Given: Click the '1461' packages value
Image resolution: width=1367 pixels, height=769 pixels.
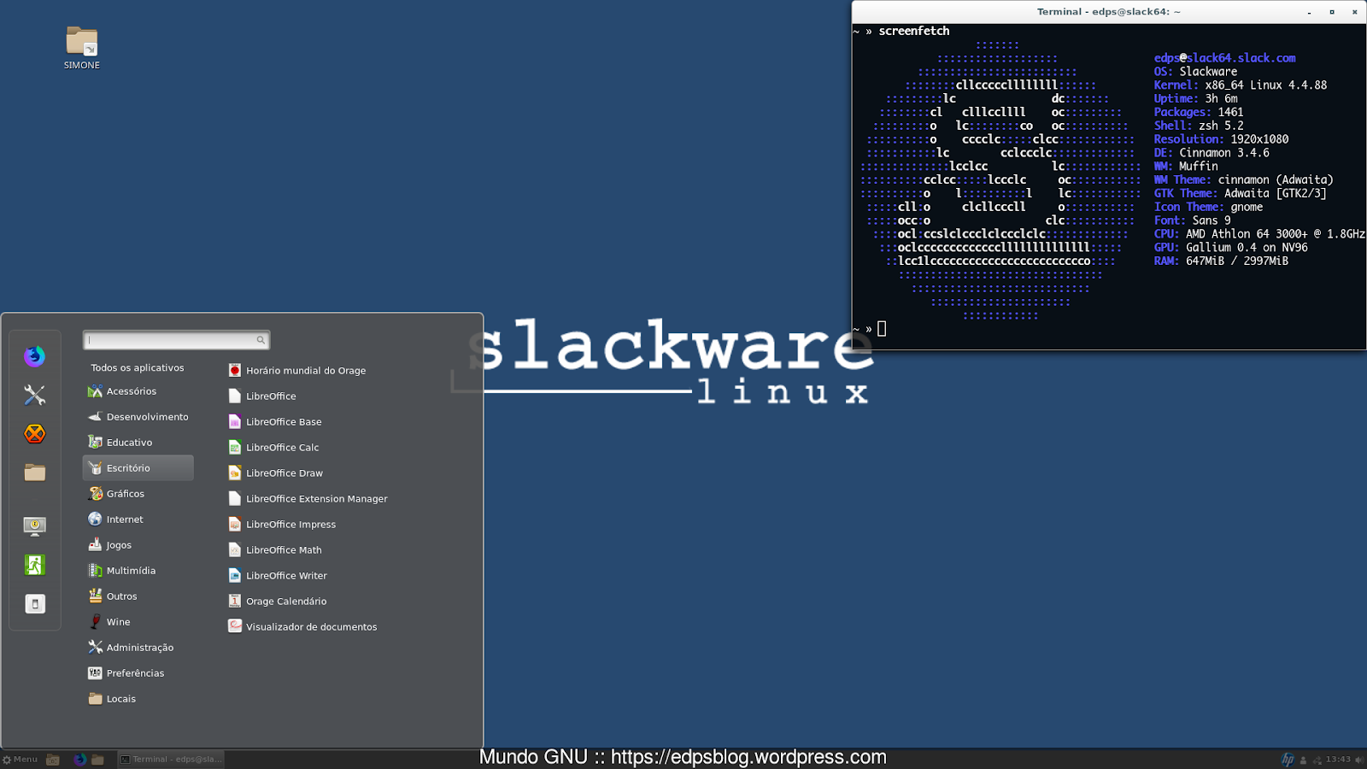Looking at the screenshot, I should point(1231,112).
